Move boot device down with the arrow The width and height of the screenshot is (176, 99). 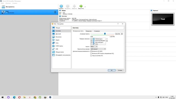(x=107, y=41)
